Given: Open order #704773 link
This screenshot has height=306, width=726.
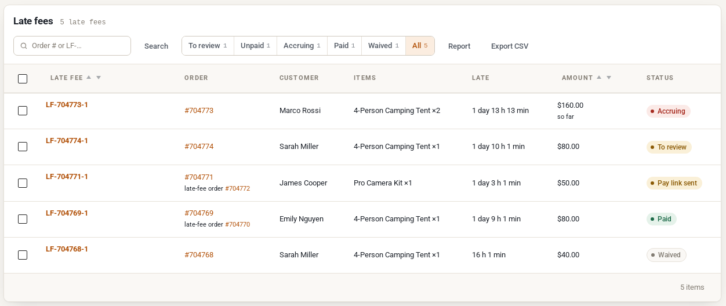Looking at the screenshot, I should pos(199,111).
